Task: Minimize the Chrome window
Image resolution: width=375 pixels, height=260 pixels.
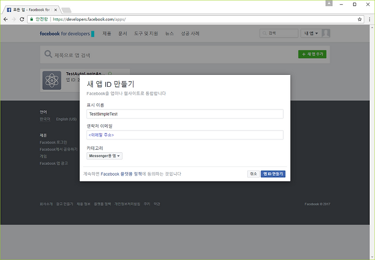Action: point(341,5)
